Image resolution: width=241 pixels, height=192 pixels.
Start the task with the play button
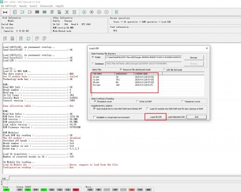point(84,12)
